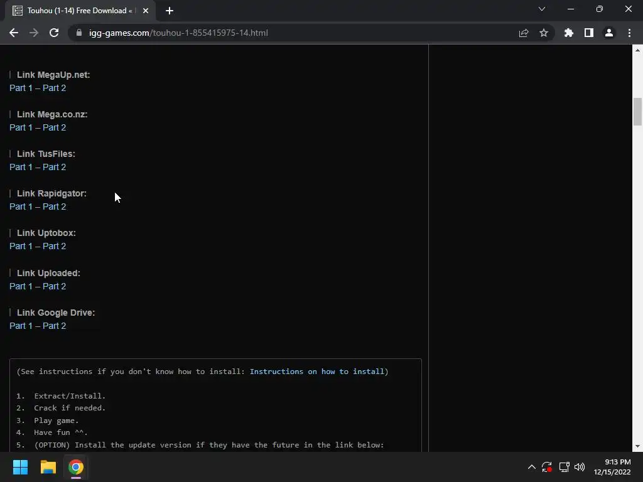Click the '3. Play game.' step
The image size is (643, 482).
point(48,420)
